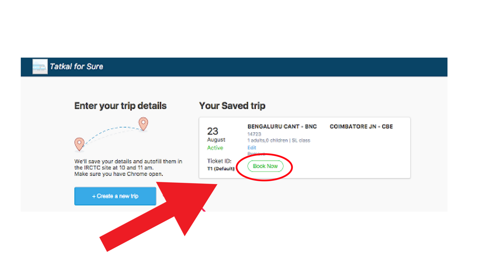Click the lower-left map pin icon
Image resolution: width=478 pixels, height=269 pixels.
[79, 143]
